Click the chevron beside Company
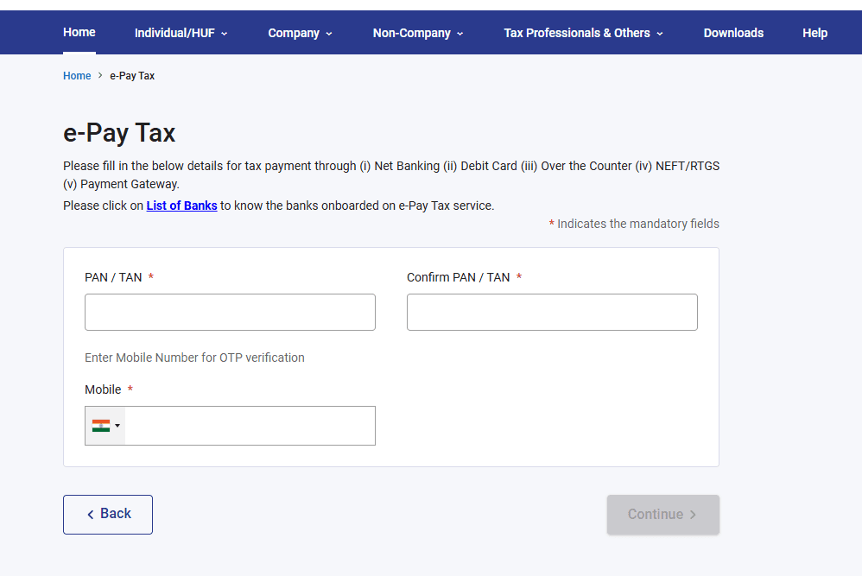Image resolution: width=862 pixels, height=576 pixels. tap(329, 34)
